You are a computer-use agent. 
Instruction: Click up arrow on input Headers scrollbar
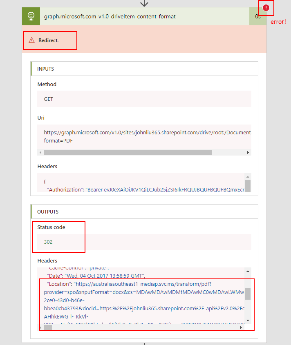tap(248, 176)
